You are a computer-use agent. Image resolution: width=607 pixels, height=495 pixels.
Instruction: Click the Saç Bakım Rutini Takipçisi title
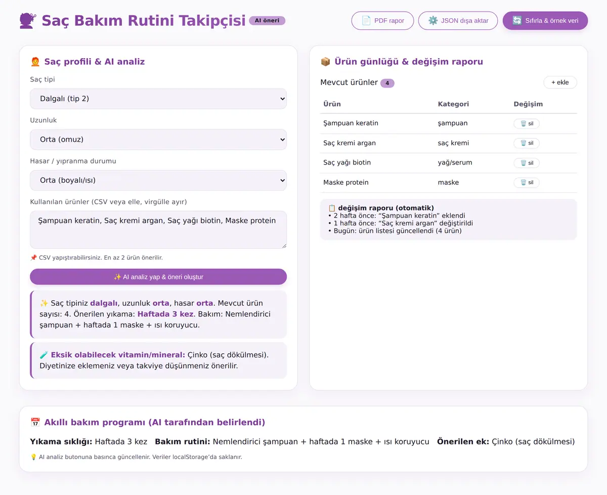(x=144, y=21)
